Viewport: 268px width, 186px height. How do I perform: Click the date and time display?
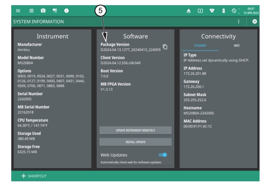click(x=251, y=11)
